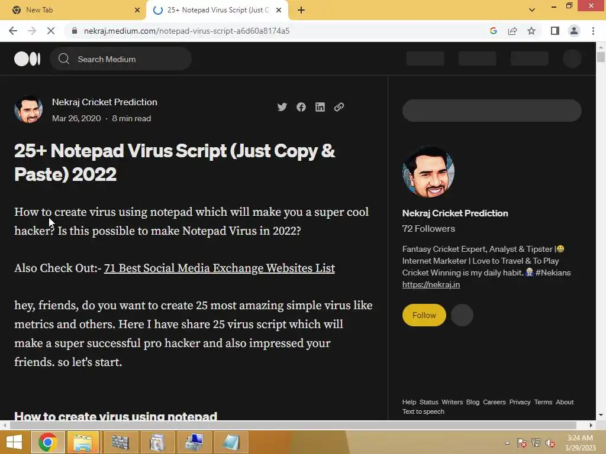This screenshot has height=454, width=606.
Task: Open the Chrome side panel
Action: point(555,31)
